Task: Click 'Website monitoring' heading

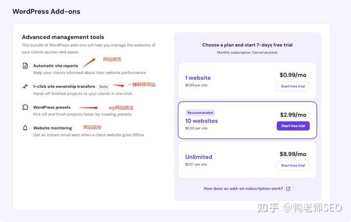Action: [53, 128]
